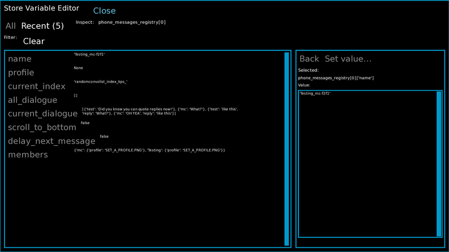Image resolution: width=449 pixels, height=252 pixels.
Task: Click the 'Testing_mc-f2f1' value beside name
Action: click(89, 54)
